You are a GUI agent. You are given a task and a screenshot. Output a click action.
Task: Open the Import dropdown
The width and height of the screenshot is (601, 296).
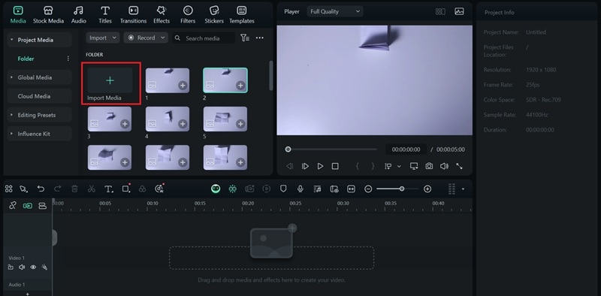[x=103, y=38]
